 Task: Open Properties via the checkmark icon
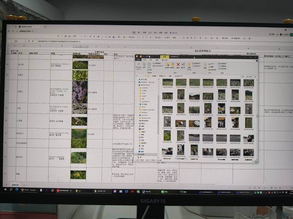coord(205,65)
